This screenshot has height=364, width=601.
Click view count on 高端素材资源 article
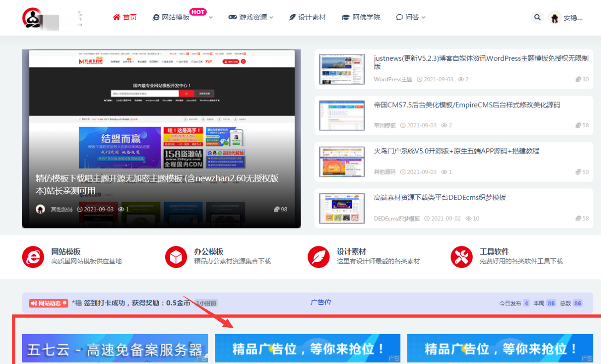[x=472, y=218]
